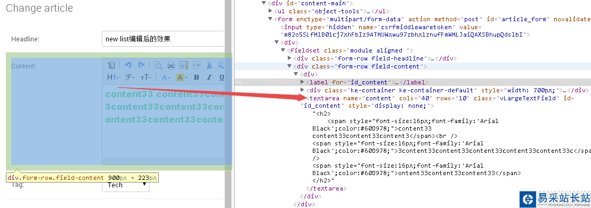Collapse the div form-row field-content node

[x=289, y=66]
